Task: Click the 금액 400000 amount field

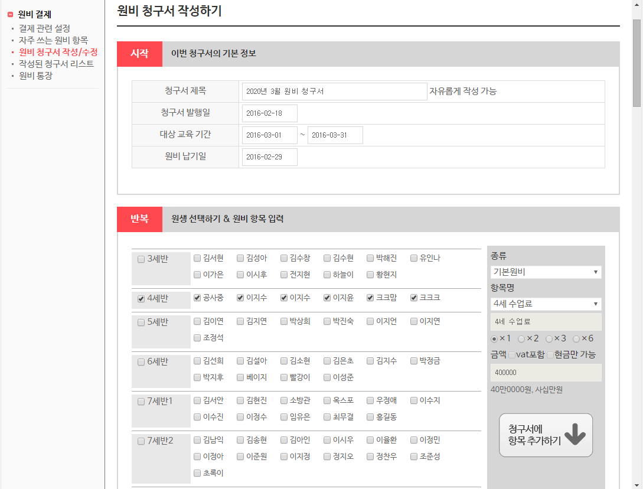Action: (x=546, y=373)
